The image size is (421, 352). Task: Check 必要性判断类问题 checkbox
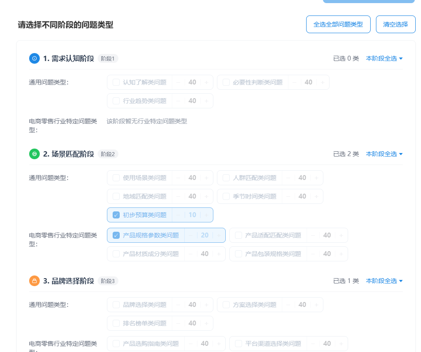(226, 82)
